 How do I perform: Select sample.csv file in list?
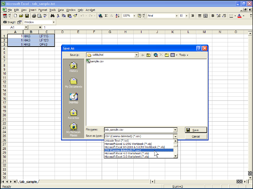click(95, 61)
